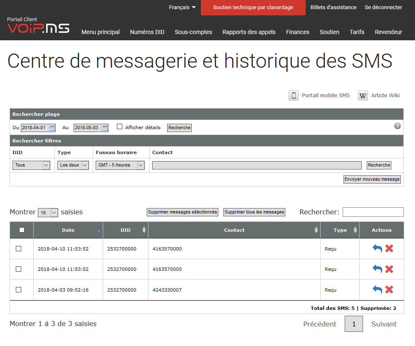Reply to the message from 4243330007
Viewport: 415px width, 346px height.
[x=377, y=290]
